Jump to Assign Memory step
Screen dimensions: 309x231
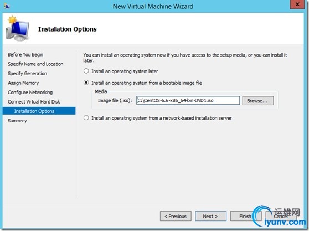[x=23, y=83]
